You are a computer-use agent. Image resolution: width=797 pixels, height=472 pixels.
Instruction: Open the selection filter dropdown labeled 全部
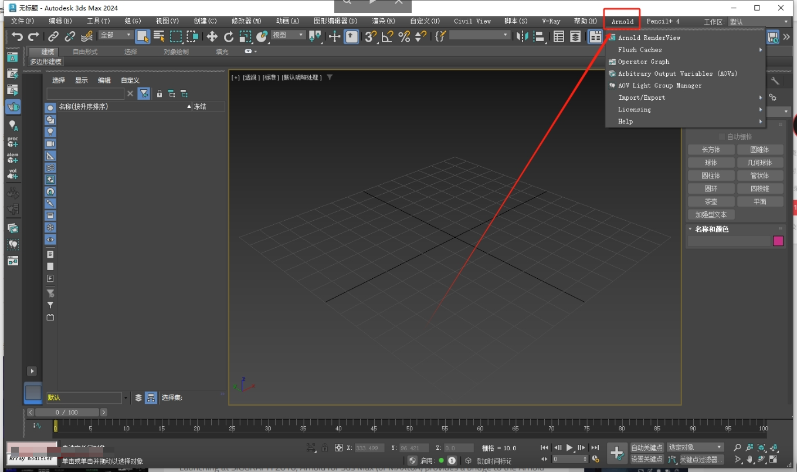pos(116,35)
